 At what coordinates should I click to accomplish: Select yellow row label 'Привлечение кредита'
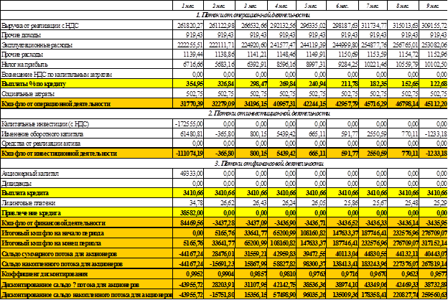(31, 213)
